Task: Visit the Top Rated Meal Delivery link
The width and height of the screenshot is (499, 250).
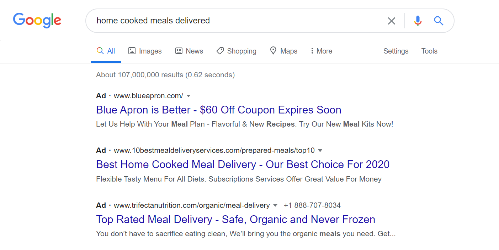Action: 235,220
